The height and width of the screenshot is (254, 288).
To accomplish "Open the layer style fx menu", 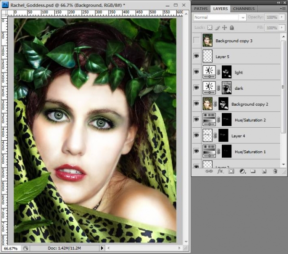I will pyautogui.click(x=220, y=171).
